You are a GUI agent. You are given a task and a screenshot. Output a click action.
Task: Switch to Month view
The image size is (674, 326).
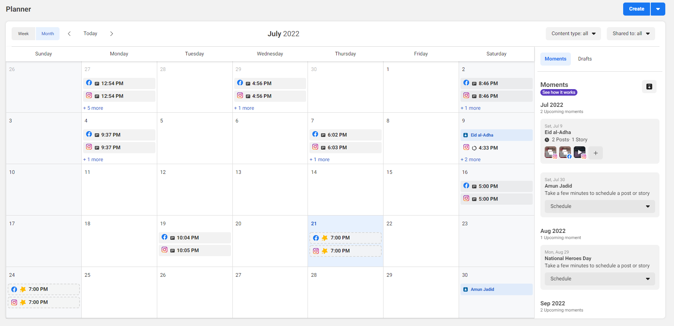48,34
